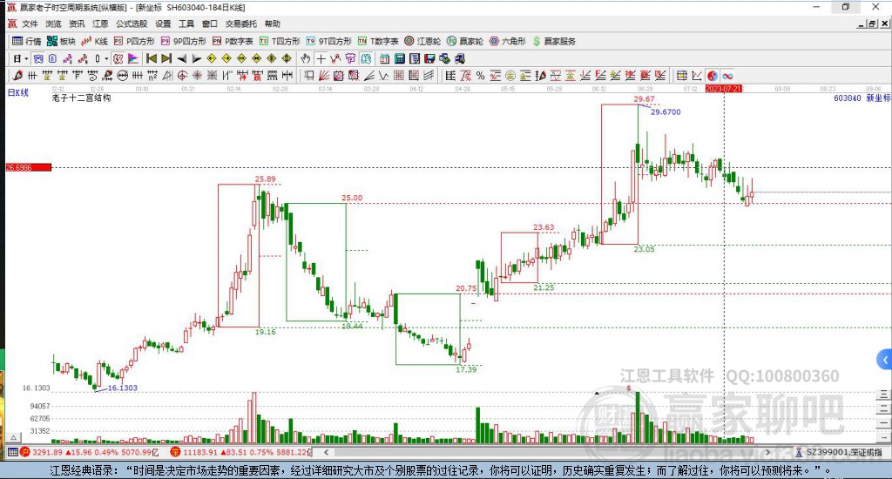This screenshot has width=892, height=479.
Task: Open the 9P四方形 tool
Action: 183,41
